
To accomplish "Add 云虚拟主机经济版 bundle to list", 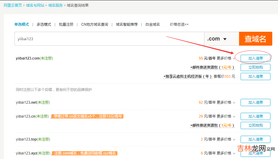I will [x=255, y=76].
